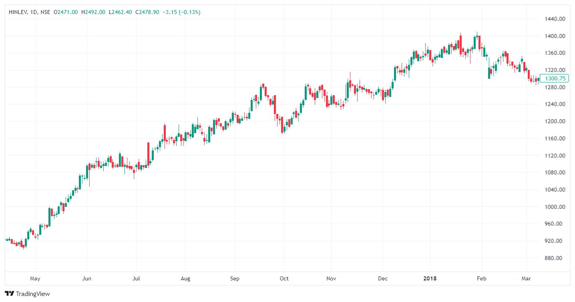Click the Oct label on time axis

(x=284, y=278)
